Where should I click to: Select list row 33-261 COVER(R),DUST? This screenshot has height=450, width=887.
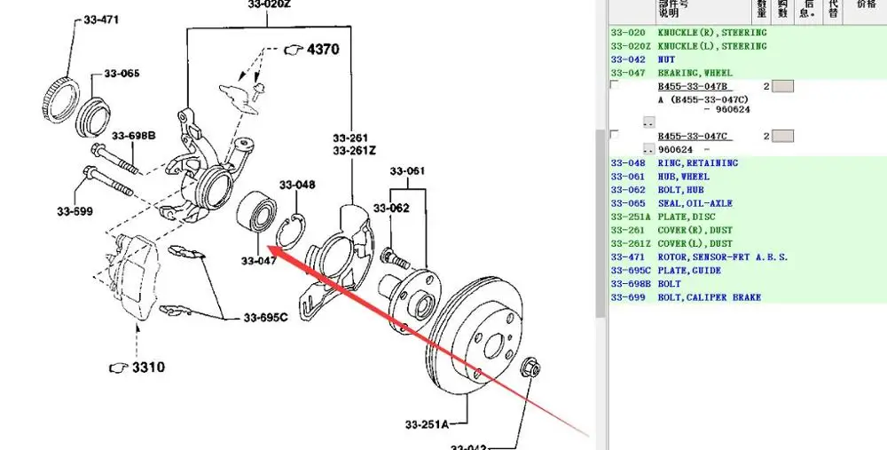point(747,231)
